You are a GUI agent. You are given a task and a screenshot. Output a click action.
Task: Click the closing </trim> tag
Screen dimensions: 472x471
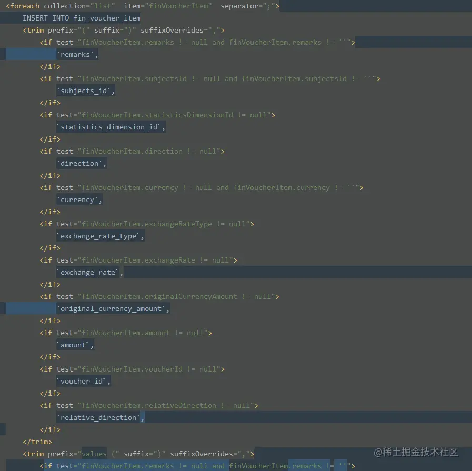click(x=37, y=442)
